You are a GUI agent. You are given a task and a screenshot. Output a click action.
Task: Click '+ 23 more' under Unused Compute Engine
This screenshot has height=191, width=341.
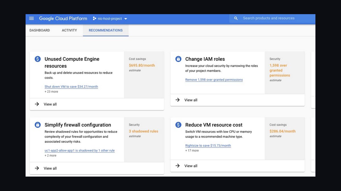[51, 92]
